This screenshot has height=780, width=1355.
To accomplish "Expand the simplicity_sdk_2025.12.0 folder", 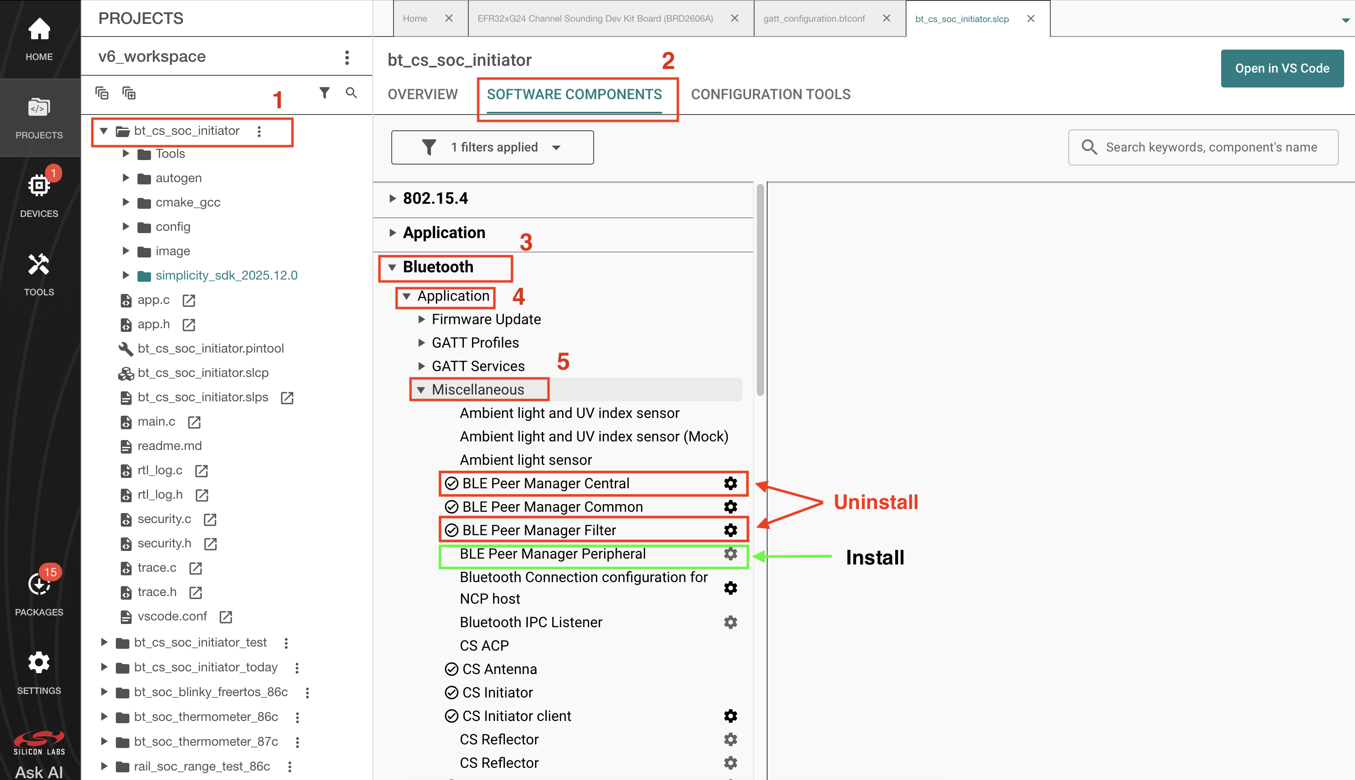I will [126, 275].
